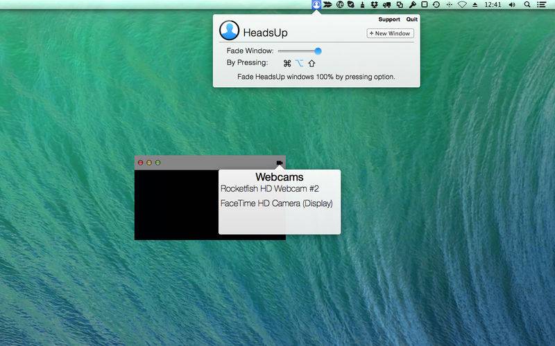Click the circular checkmark menu bar icon
Viewport: 555px width, 346px height.
351,5
